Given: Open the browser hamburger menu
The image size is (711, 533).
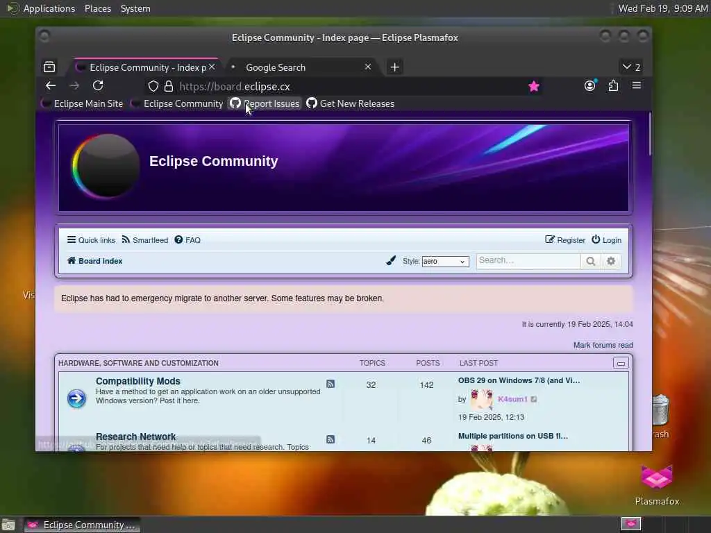Looking at the screenshot, I should click(x=637, y=85).
